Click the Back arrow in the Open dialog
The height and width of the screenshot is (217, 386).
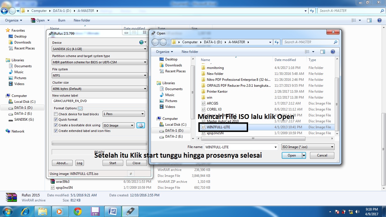tap(155, 42)
